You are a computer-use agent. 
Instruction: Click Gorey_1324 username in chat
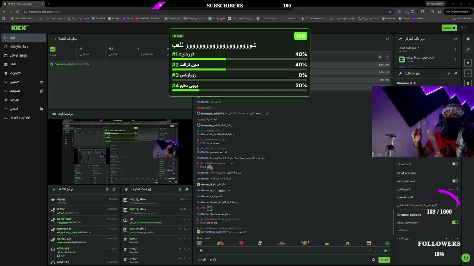(208, 184)
